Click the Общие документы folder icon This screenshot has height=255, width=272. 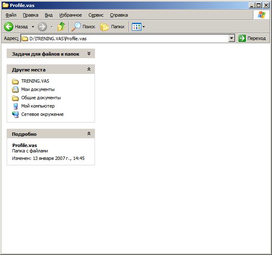(15, 98)
